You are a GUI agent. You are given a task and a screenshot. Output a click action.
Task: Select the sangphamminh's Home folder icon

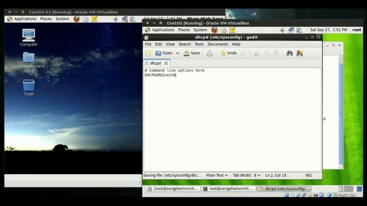point(29,62)
